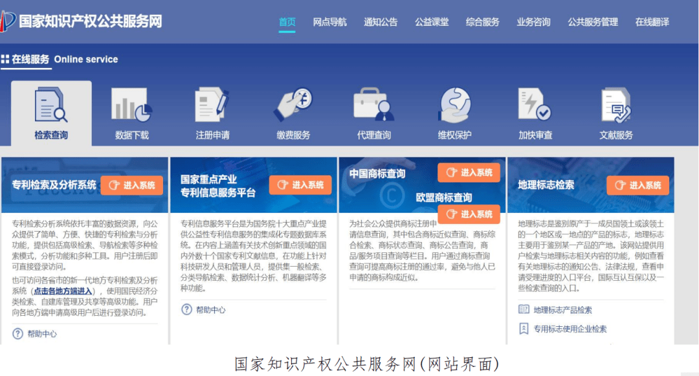This screenshot has height=376, width=699.
Task: Open 综合服务 menu item
Action: 482,22
